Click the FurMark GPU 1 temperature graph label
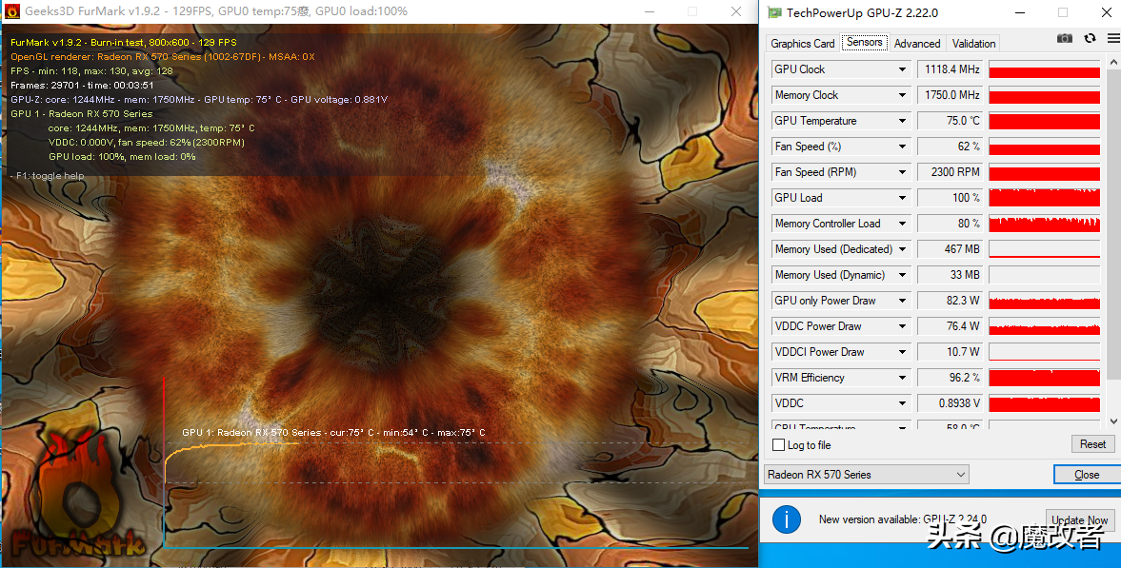The height and width of the screenshot is (568, 1121). tap(333, 432)
